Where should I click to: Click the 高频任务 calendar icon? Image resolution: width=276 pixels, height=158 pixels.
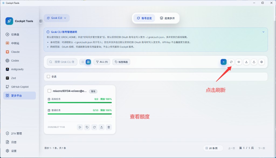coord(49,99)
